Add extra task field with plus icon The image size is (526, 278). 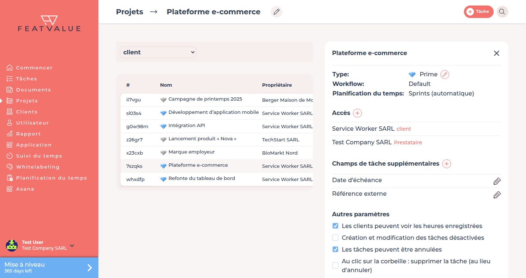click(447, 164)
